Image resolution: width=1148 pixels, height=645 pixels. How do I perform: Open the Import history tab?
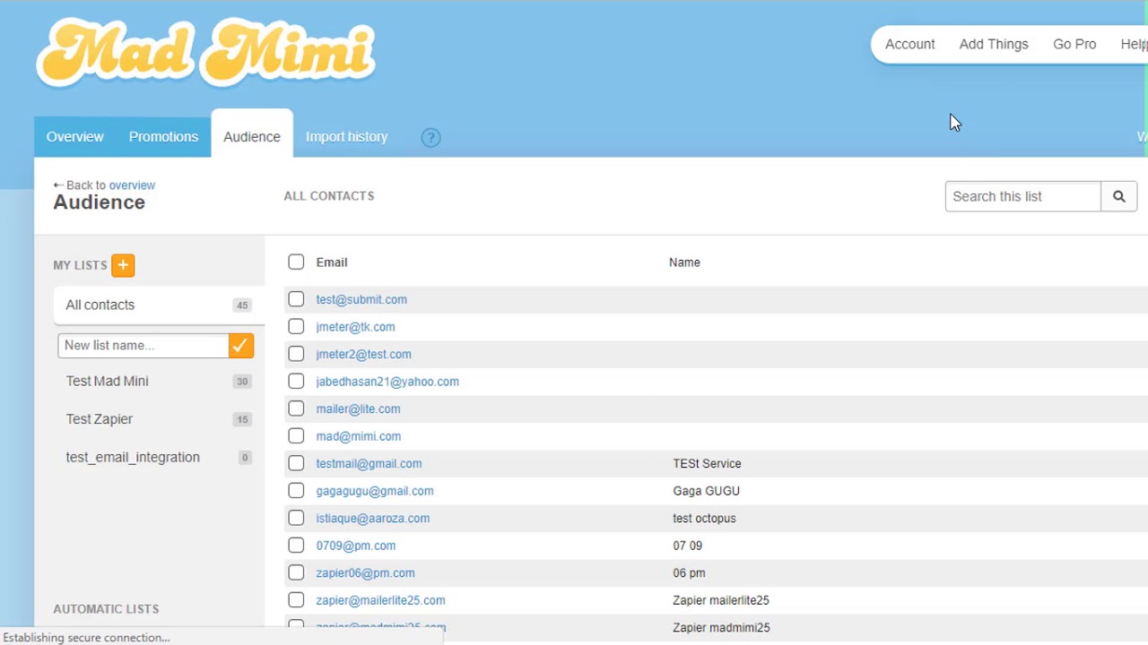tap(347, 137)
